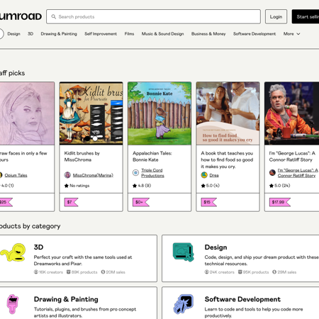Open the Design category card heading
The height and width of the screenshot is (319, 319).
coord(216,247)
